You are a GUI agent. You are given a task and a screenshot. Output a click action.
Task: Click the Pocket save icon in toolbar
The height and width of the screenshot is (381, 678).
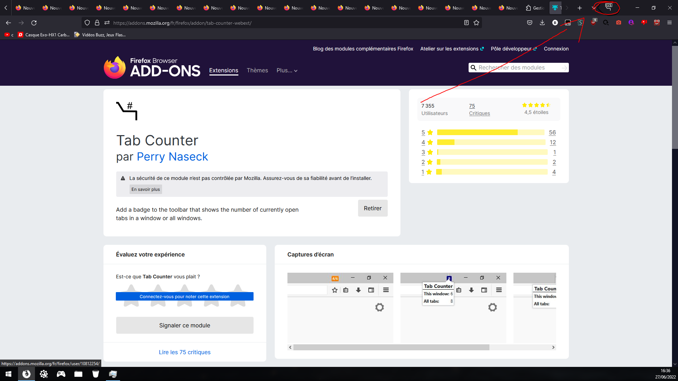(529, 23)
